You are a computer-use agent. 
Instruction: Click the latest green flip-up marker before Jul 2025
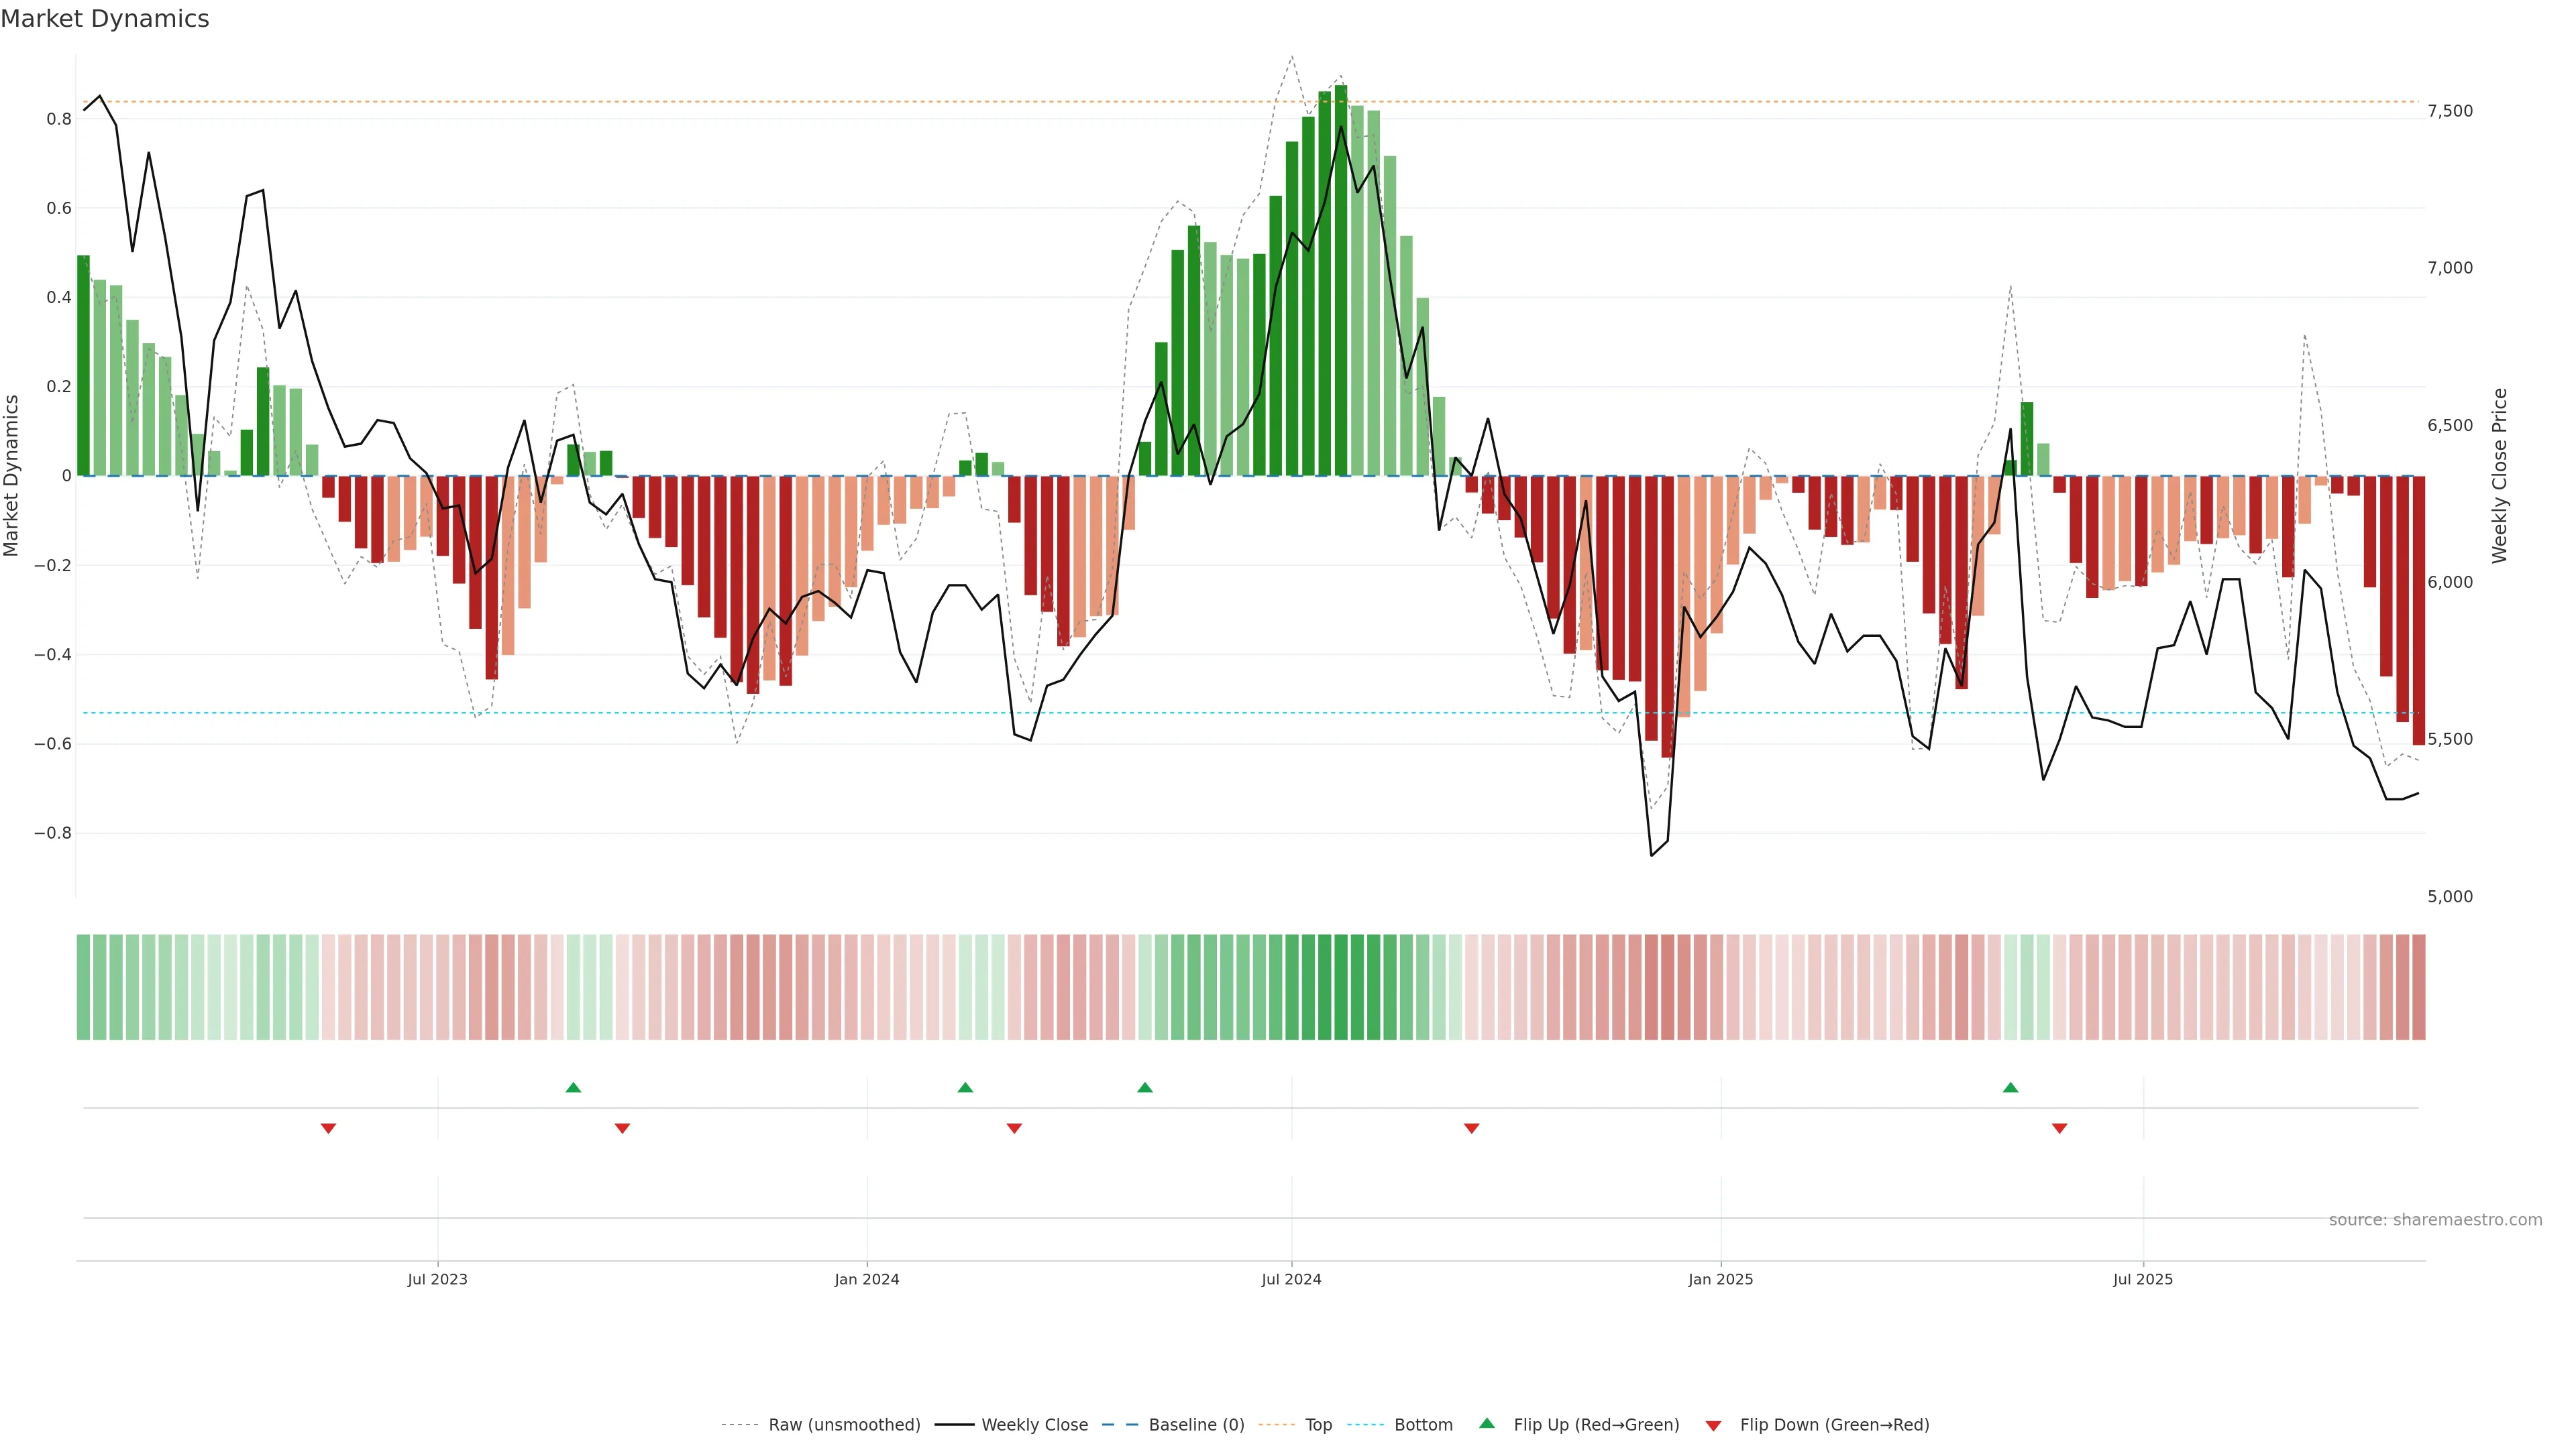pyautogui.click(x=2010, y=1087)
